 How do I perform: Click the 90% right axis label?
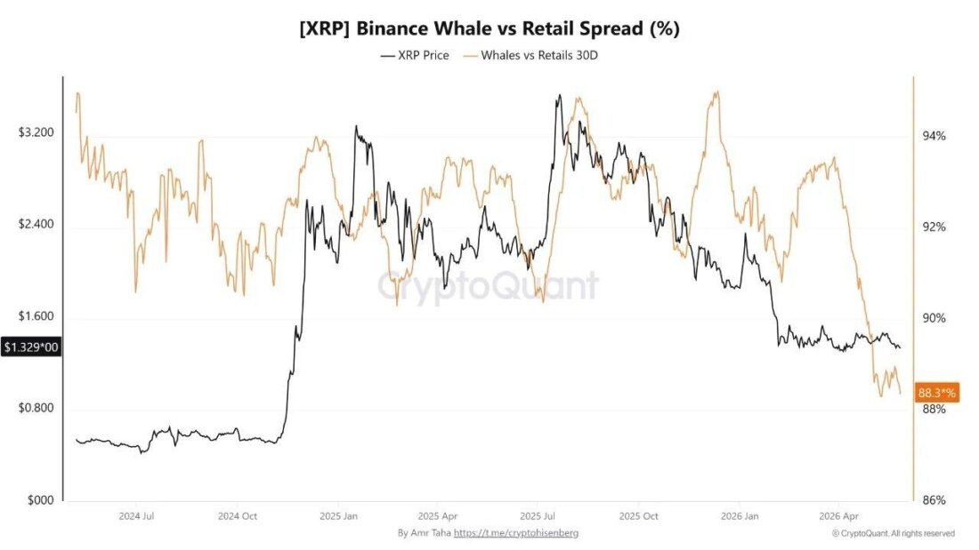coord(934,318)
